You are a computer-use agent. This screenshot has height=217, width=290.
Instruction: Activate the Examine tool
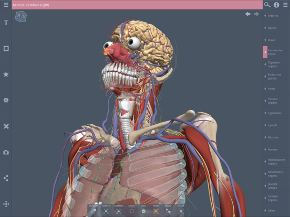pyautogui.click(x=119, y=210)
